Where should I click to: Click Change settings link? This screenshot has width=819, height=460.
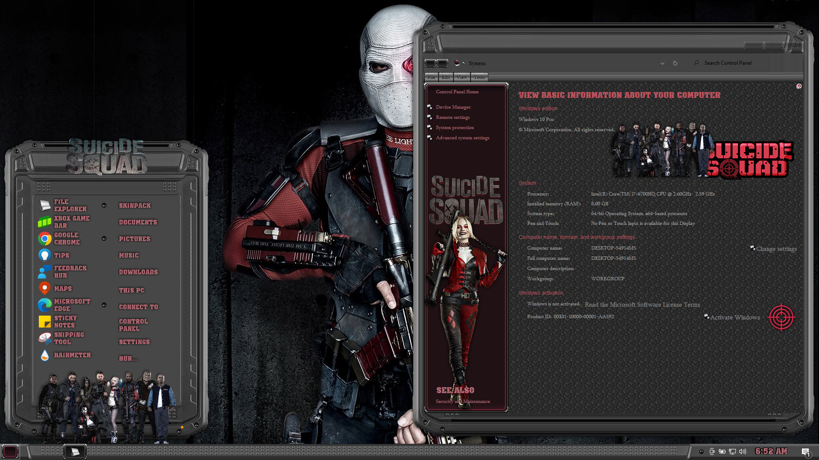click(x=776, y=249)
